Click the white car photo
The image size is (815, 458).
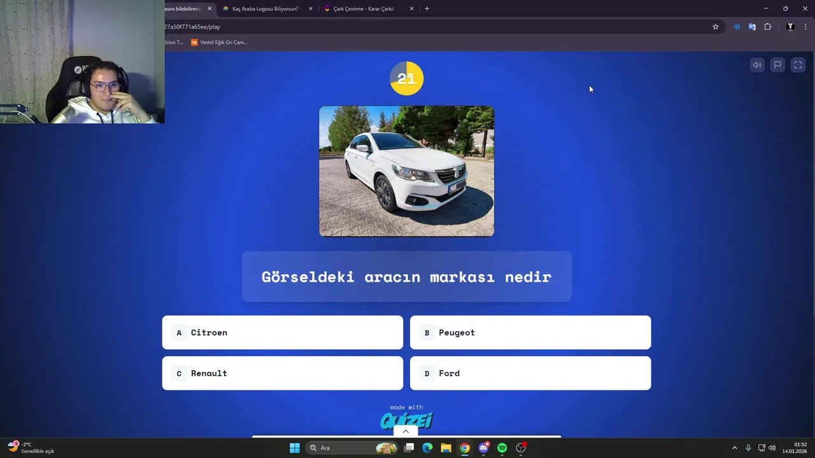[407, 171]
